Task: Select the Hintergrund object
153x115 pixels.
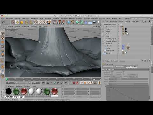Action: pyautogui.click(x=110, y=51)
